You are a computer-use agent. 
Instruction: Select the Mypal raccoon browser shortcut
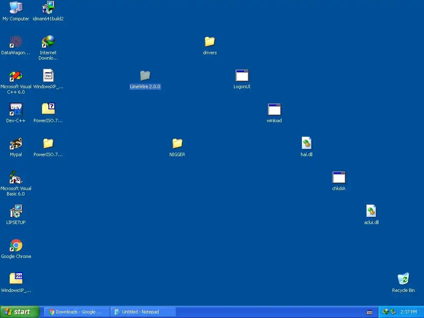pos(16,147)
